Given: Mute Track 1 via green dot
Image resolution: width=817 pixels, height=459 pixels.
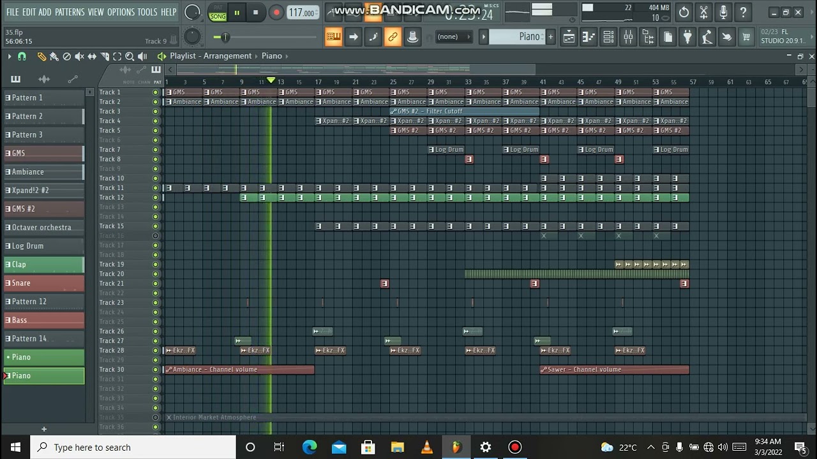Looking at the screenshot, I should click(155, 92).
